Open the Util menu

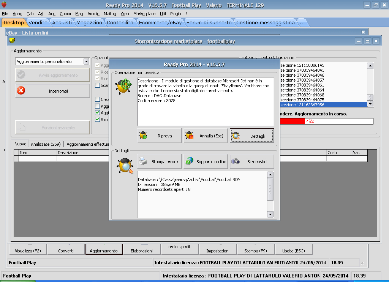163,14
